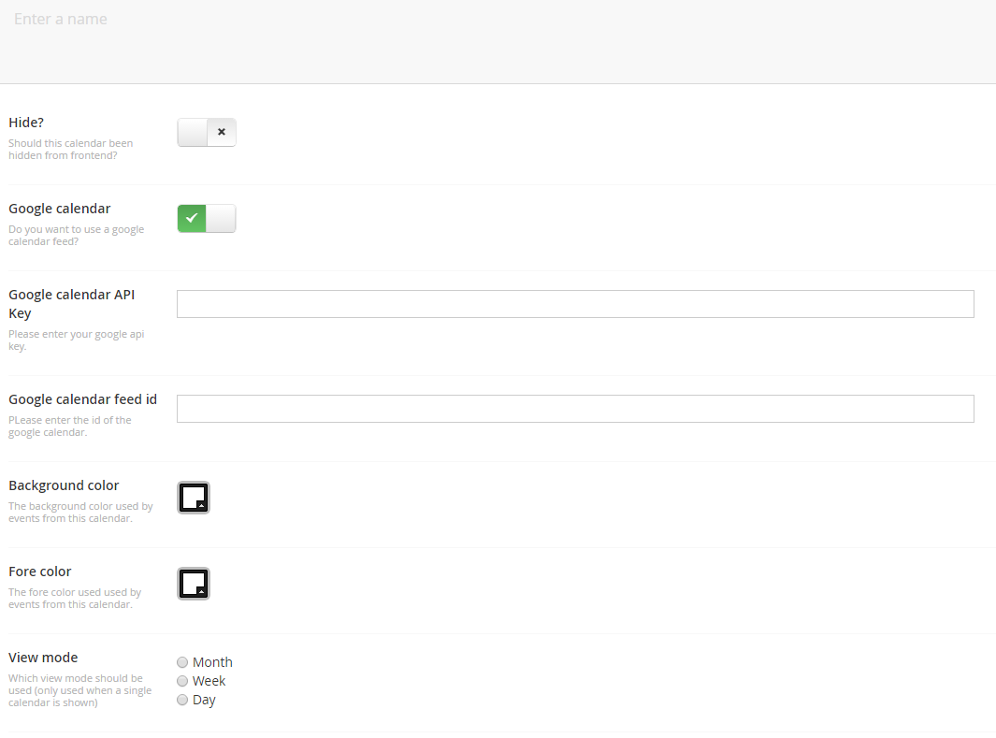Image resolution: width=996 pixels, height=738 pixels.
Task: Click the 'Hide?' label
Action: pos(26,123)
